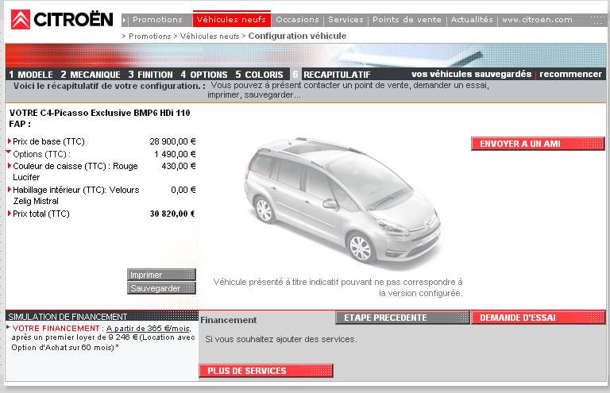Select the Véhicules neufs tab
The image size is (610, 393).
[231, 19]
